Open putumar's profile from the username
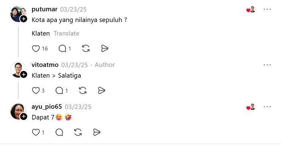Screen dimensions: 281x146 (45, 9)
